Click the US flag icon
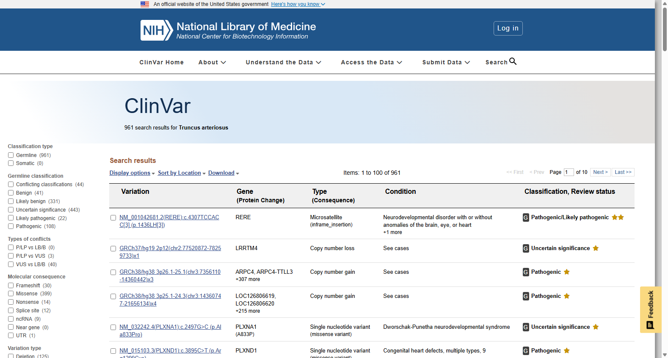 pyautogui.click(x=145, y=4)
